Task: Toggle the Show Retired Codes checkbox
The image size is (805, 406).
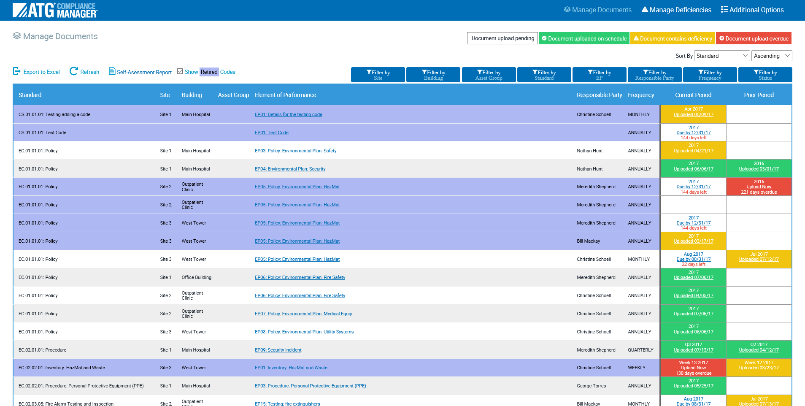Action: point(180,71)
